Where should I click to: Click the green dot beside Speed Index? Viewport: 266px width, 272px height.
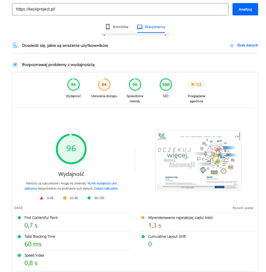pyautogui.click(x=19, y=255)
